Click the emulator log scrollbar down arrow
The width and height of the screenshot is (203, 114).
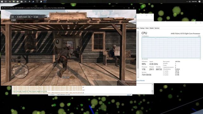tap(152, 93)
